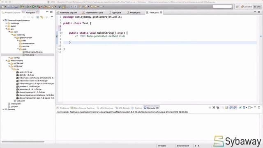Expand the META-INF folder
This screenshot has height=148, width=263.
tap(9, 63)
